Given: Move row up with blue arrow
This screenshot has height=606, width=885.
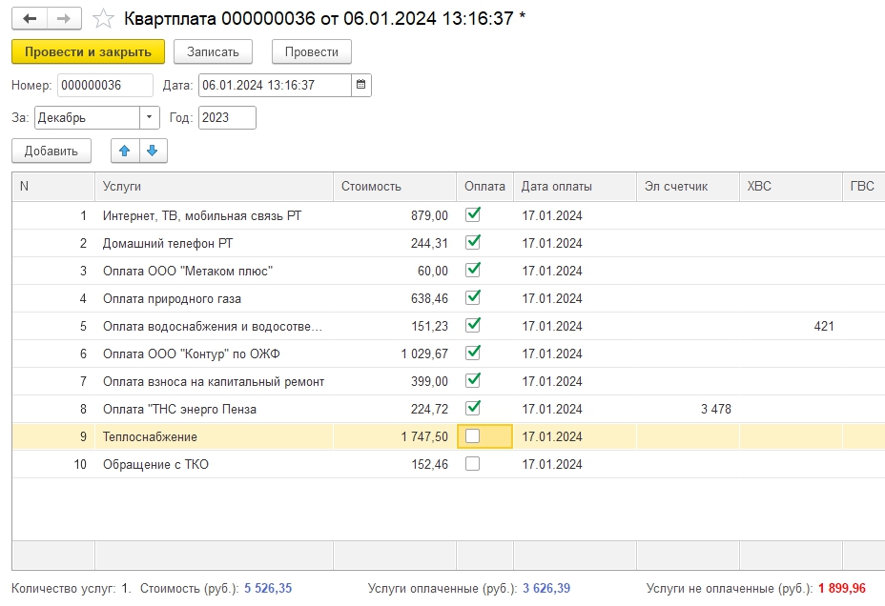Looking at the screenshot, I should (x=125, y=151).
